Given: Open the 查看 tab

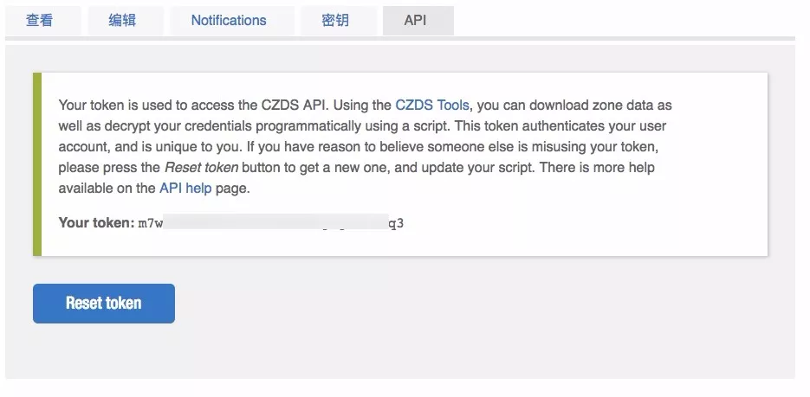Looking at the screenshot, I should pos(40,20).
